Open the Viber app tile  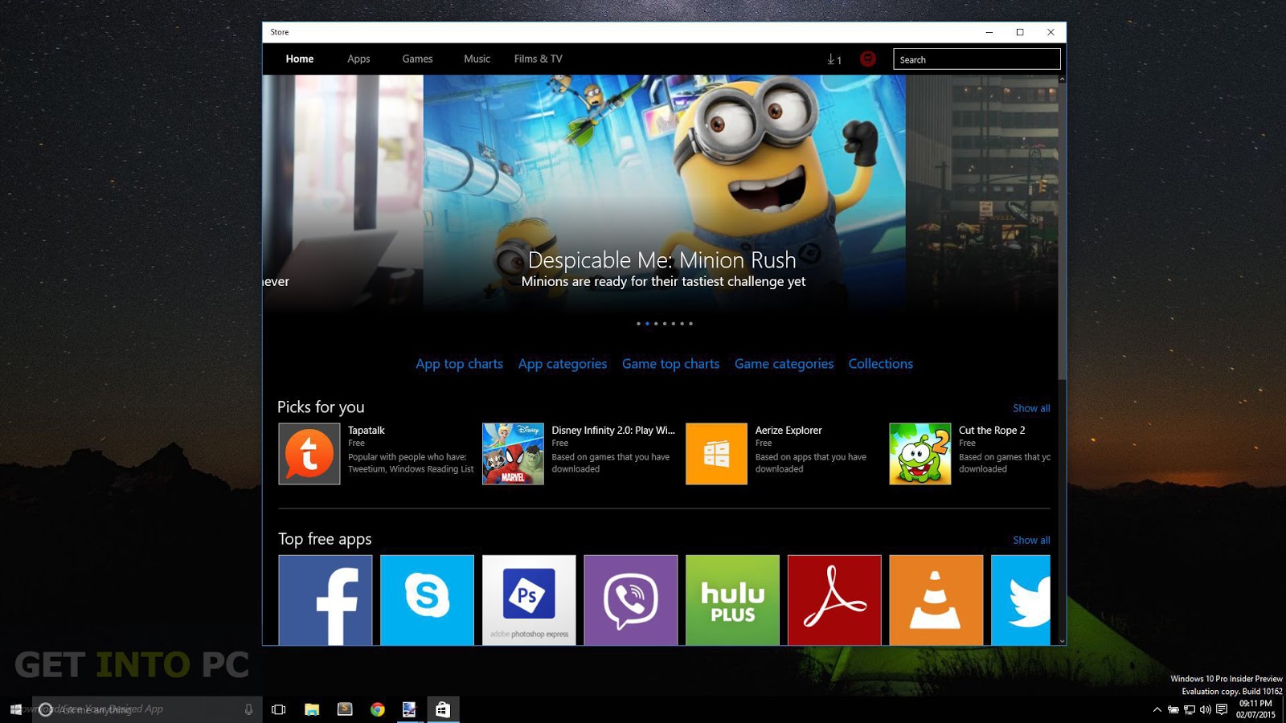click(630, 599)
